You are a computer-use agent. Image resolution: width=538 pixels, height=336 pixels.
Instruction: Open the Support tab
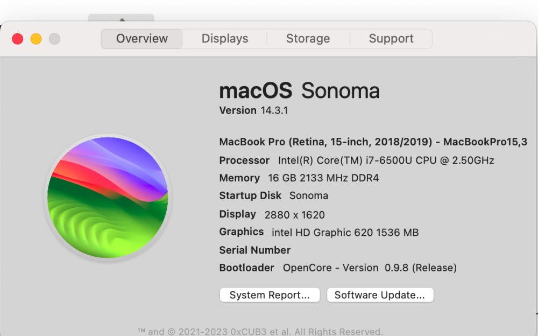pyautogui.click(x=391, y=39)
